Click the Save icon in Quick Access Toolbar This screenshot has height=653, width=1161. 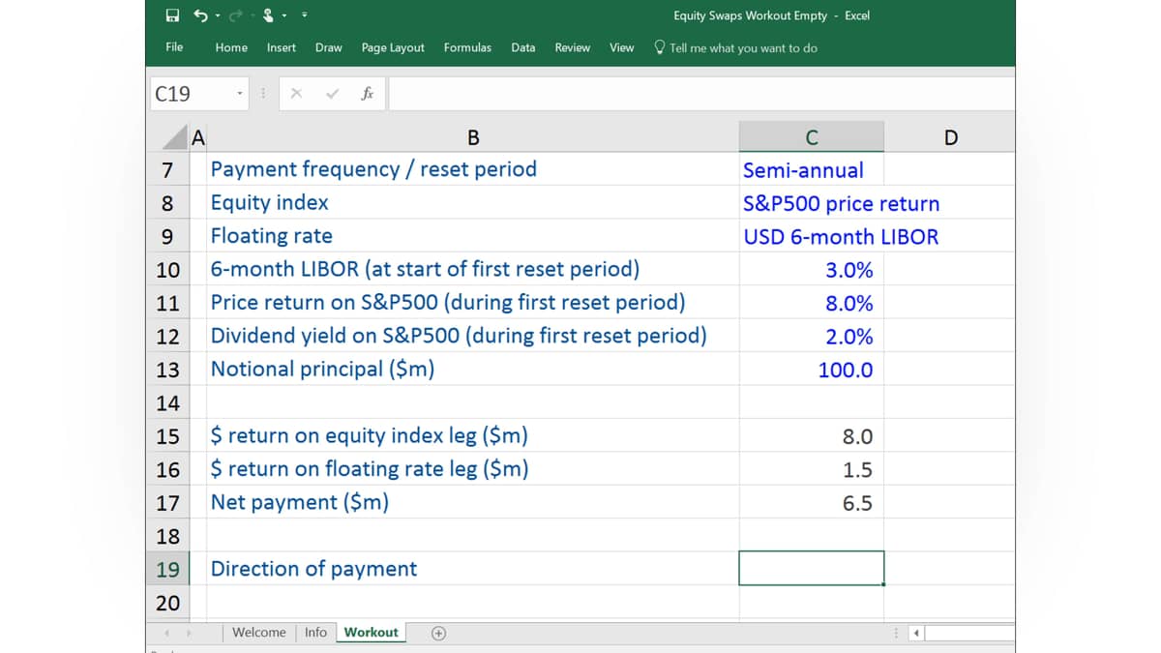172,15
